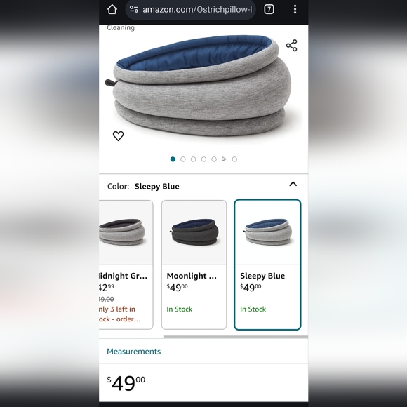
Task: Share the product using the share icon
Action: pos(291,46)
